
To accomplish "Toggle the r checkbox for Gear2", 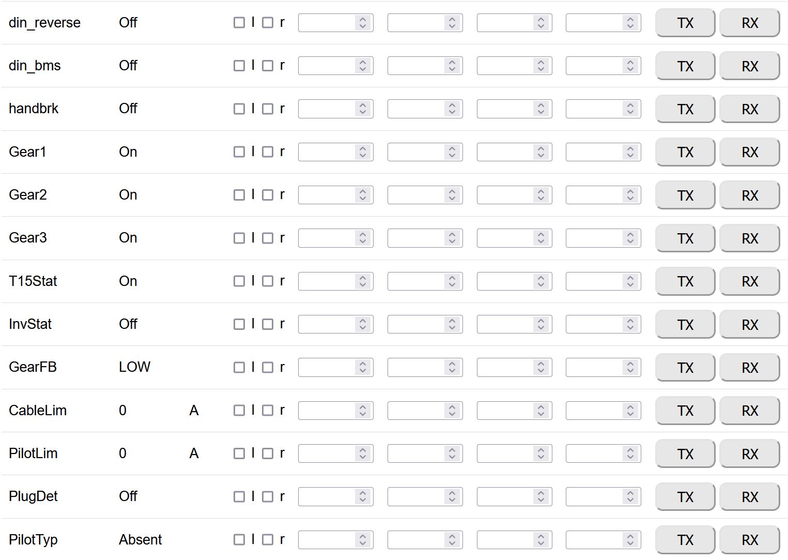I will (268, 195).
